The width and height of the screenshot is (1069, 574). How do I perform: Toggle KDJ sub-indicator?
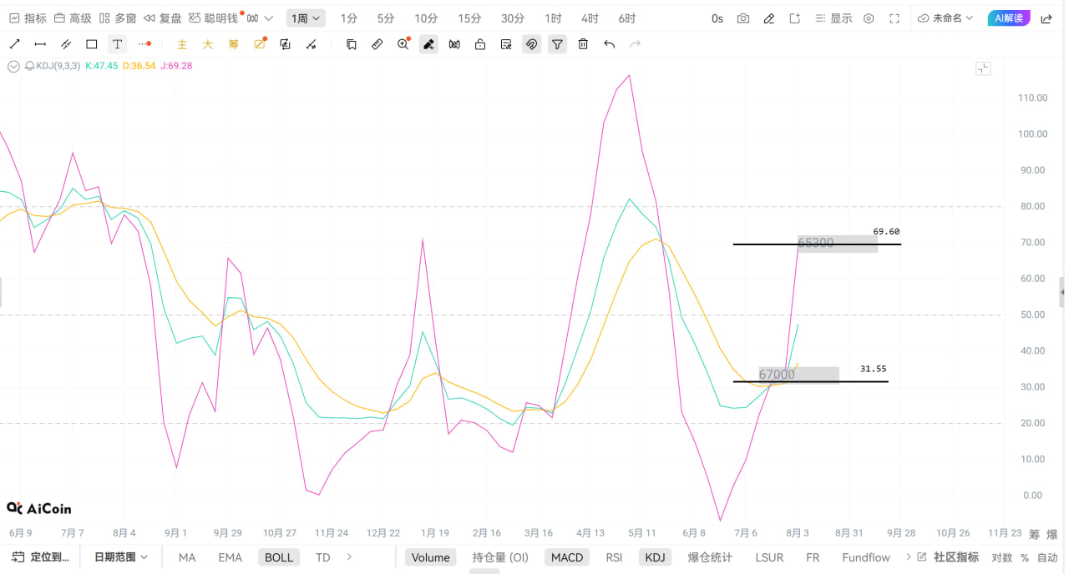(x=656, y=557)
